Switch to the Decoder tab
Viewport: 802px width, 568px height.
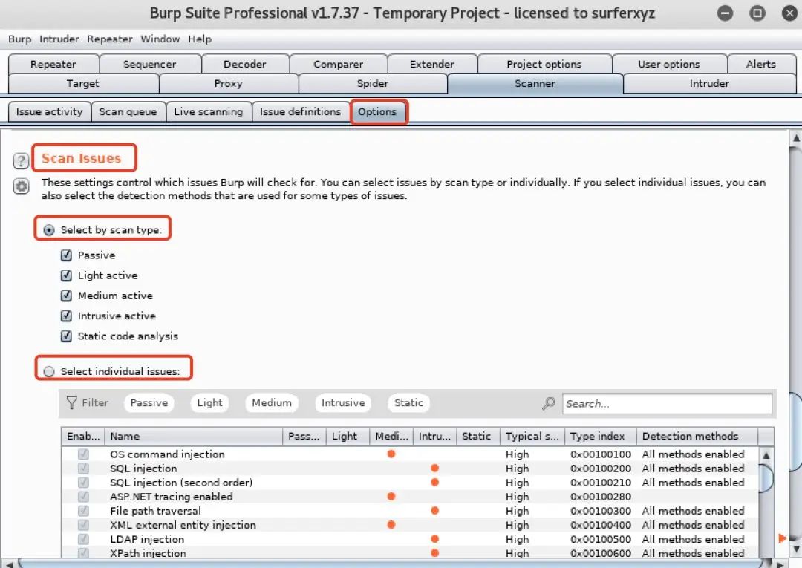(x=245, y=64)
